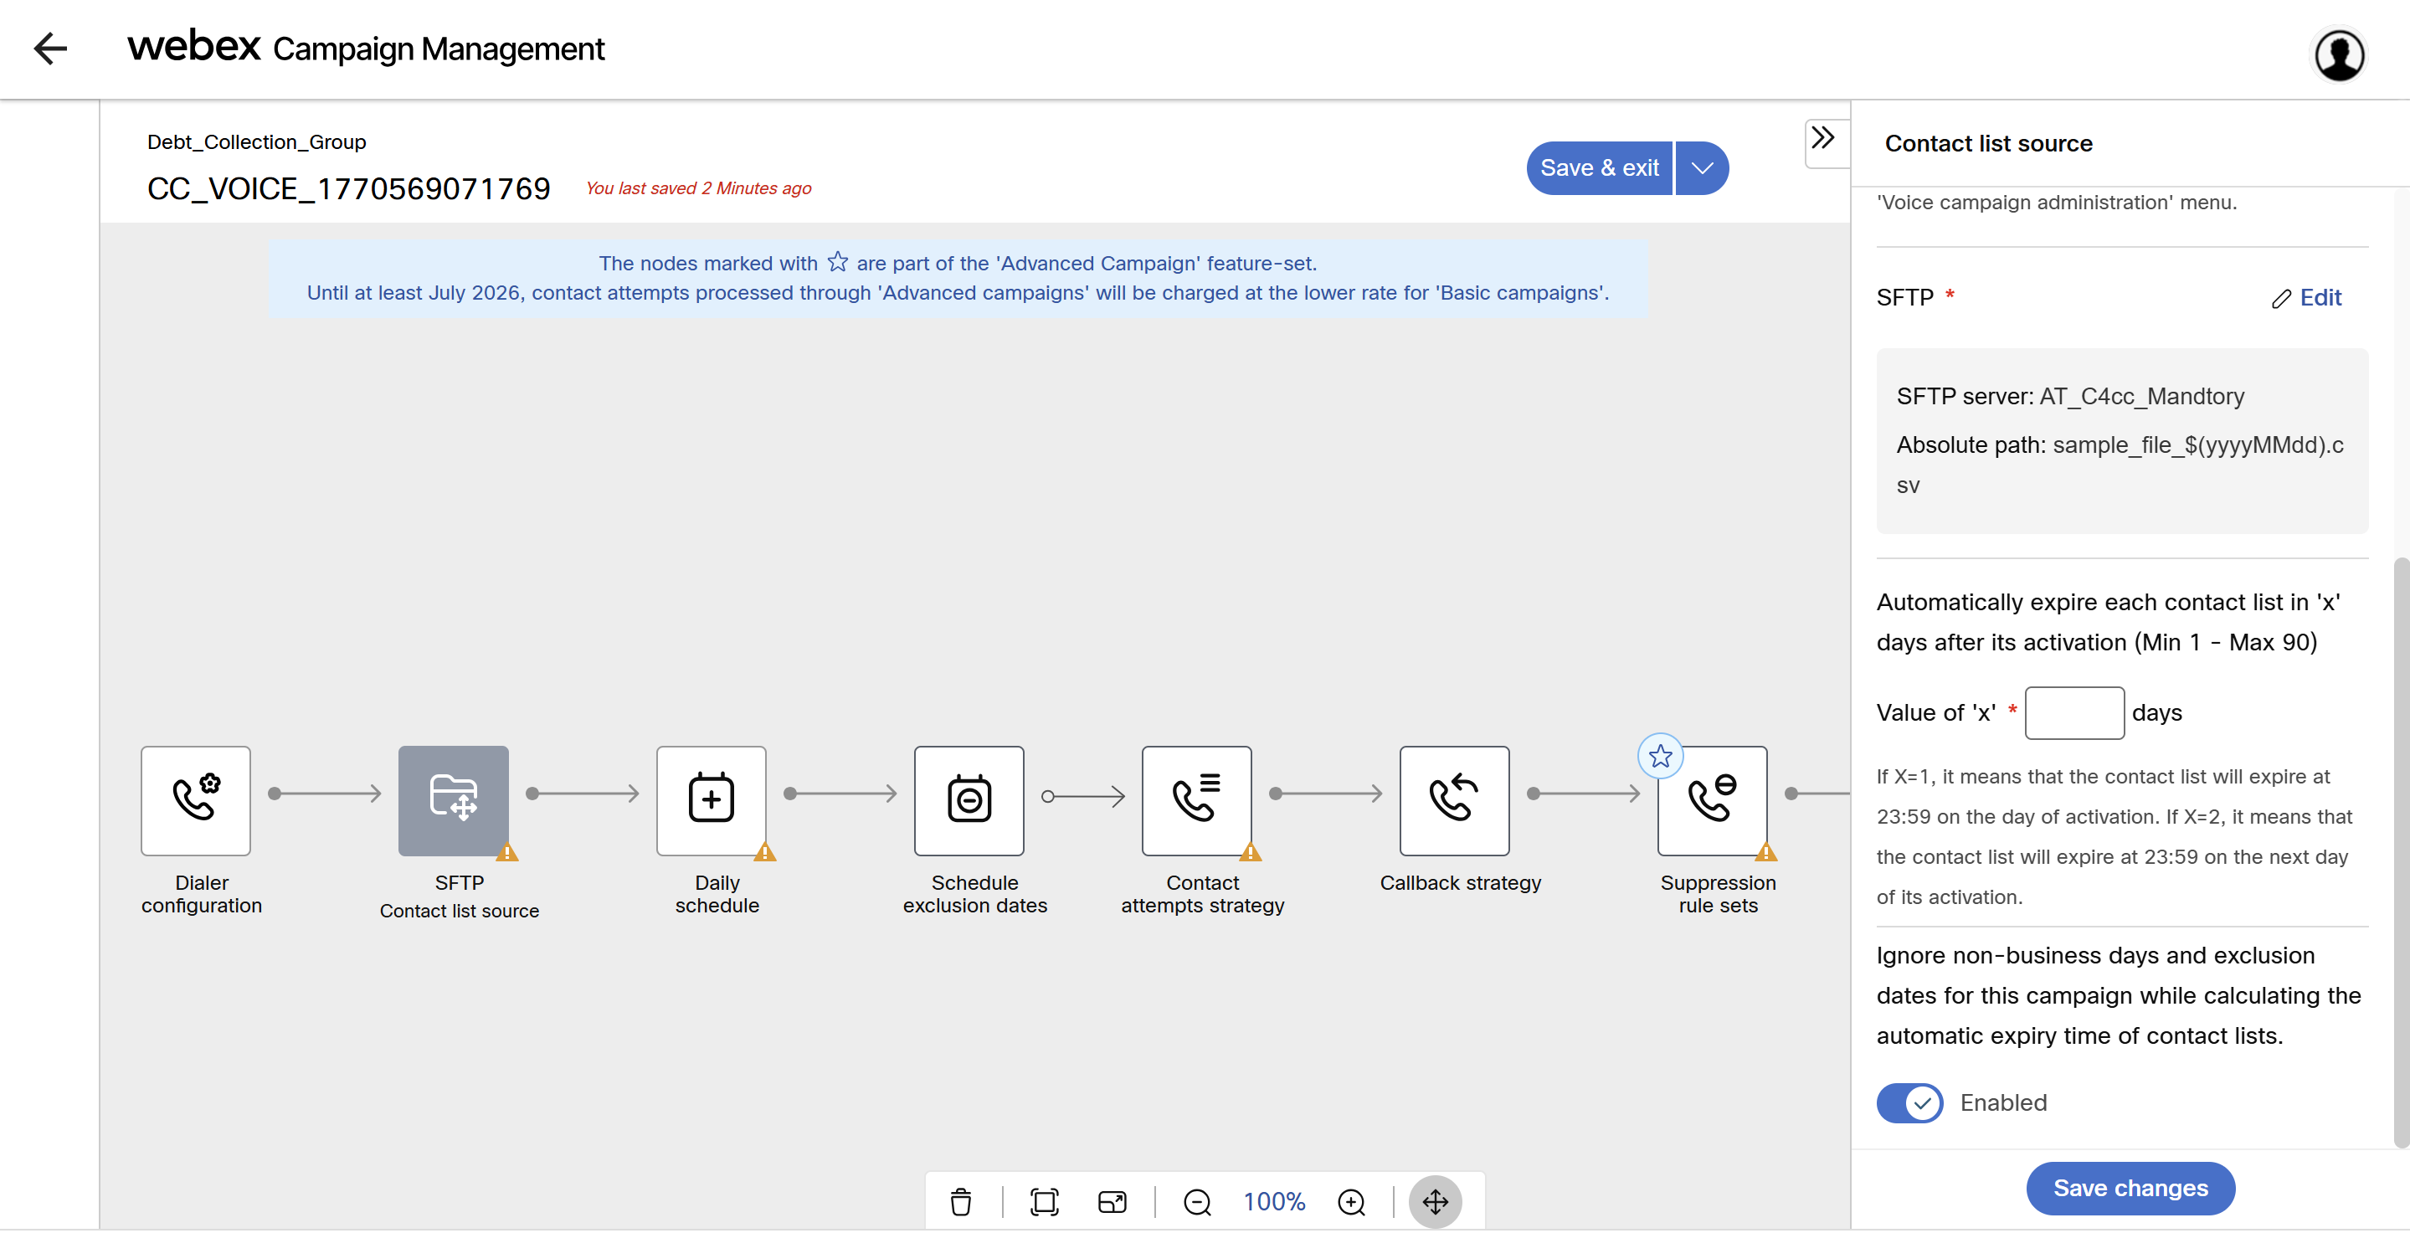Zoom out using the minus magnifier
Viewport: 2410px width, 1233px height.
pos(1196,1201)
